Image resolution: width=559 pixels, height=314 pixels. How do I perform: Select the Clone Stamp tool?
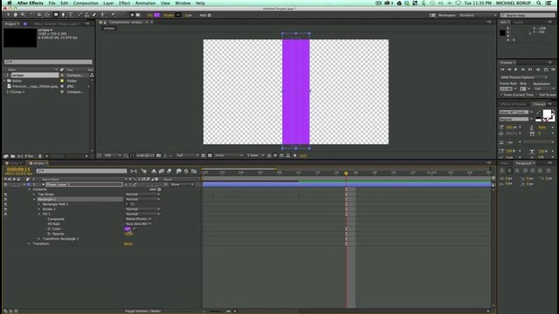click(x=87, y=15)
